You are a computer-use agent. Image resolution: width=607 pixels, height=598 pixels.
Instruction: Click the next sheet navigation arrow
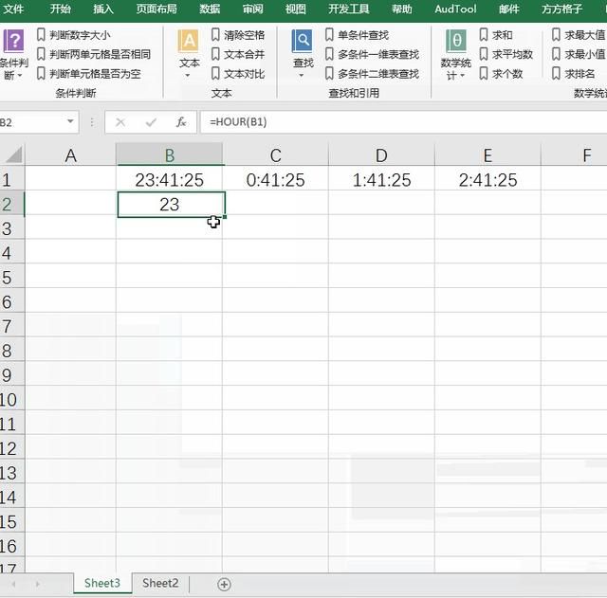point(38,584)
